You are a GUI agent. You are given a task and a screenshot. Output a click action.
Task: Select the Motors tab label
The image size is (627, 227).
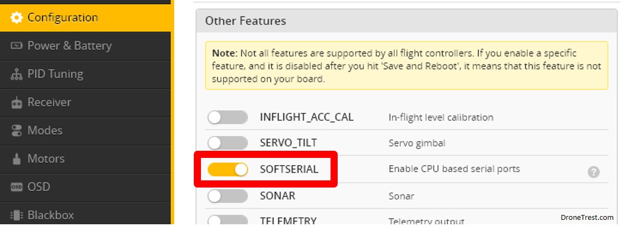click(x=46, y=158)
